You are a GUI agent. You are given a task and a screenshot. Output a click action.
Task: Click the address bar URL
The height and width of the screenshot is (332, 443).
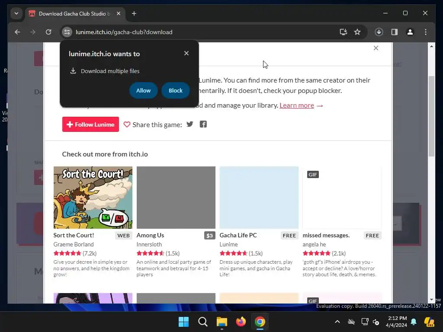124,32
